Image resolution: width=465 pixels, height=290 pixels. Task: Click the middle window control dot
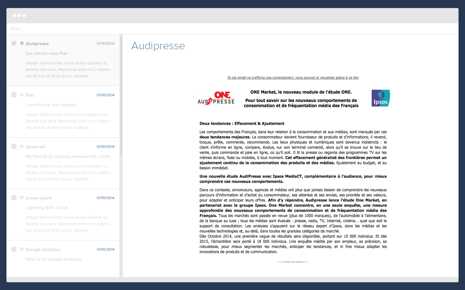point(19,15)
